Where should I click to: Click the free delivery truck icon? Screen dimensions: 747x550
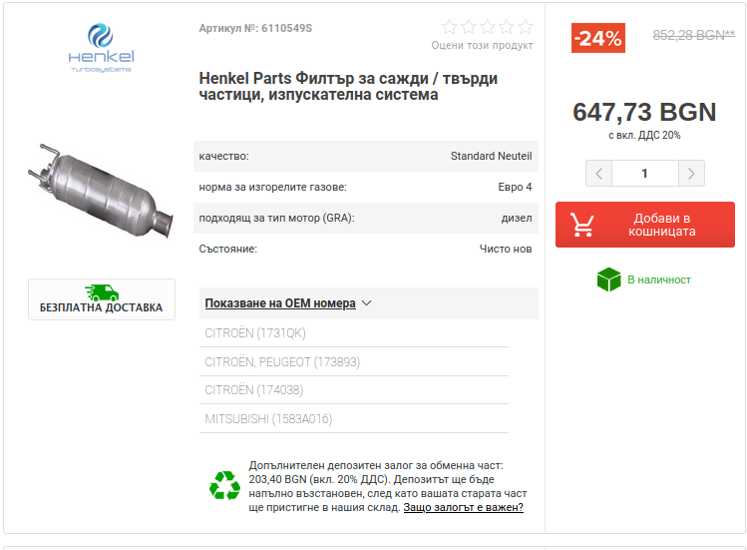click(102, 292)
